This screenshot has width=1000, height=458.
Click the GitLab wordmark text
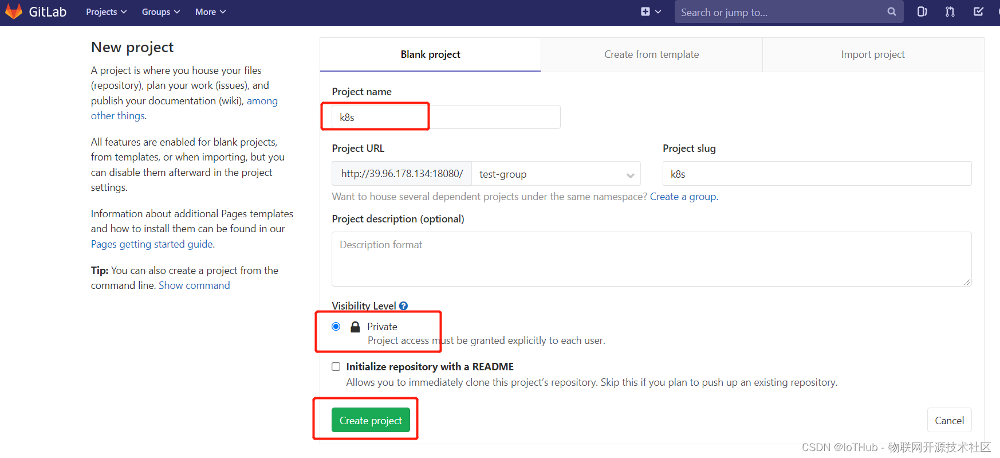coord(48,12)
